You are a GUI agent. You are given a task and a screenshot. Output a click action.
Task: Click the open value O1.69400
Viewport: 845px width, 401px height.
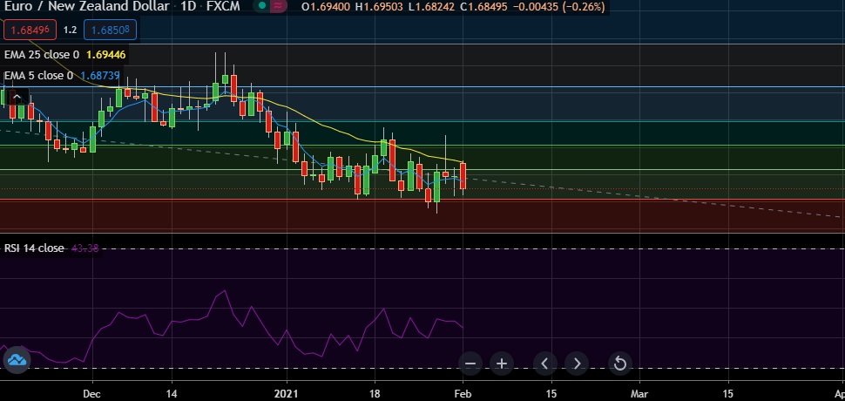[326, 7]
